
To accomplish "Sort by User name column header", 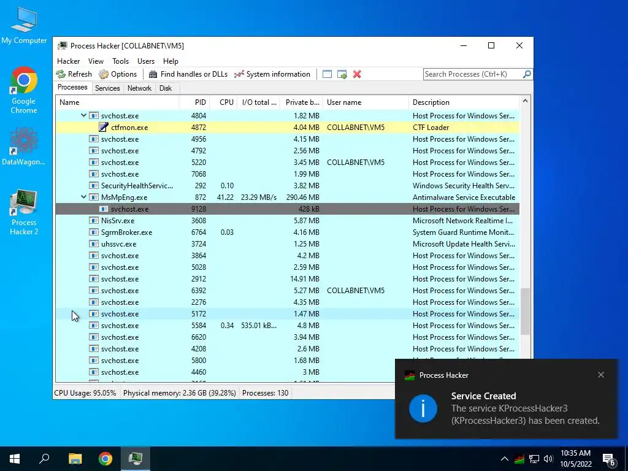I will [x=366, y=102].
